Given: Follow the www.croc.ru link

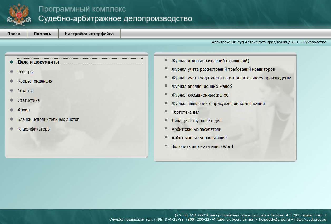Looking at the screenshot, I should point(253,215).
